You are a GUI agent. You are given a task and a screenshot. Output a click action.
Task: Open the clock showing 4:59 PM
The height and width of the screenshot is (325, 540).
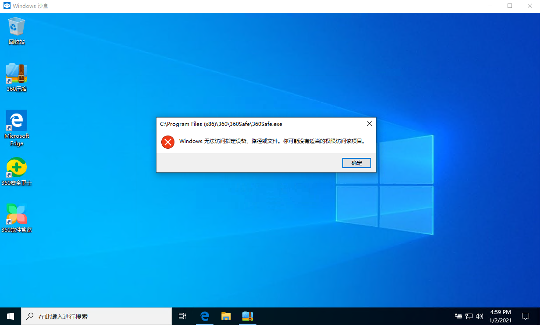[x=500, y=316]
